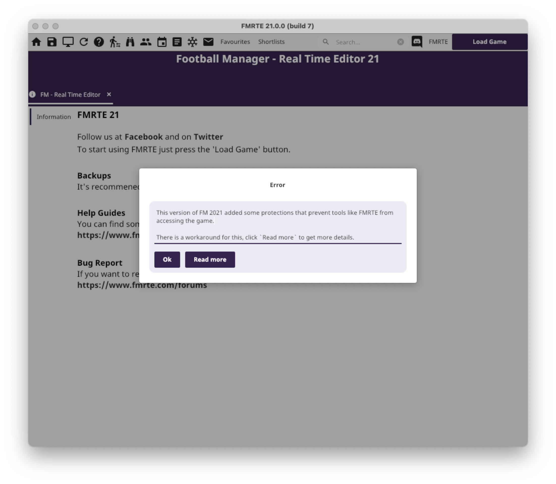The image size is (556, 484).
Task: Click the Help Guides heading
Action: tap(101, 213)
